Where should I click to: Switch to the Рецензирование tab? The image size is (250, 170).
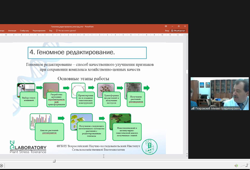39,31
